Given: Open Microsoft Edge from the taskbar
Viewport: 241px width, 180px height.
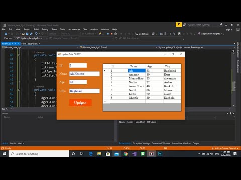Looking at the screenshot, I should (x=91, y=154).
